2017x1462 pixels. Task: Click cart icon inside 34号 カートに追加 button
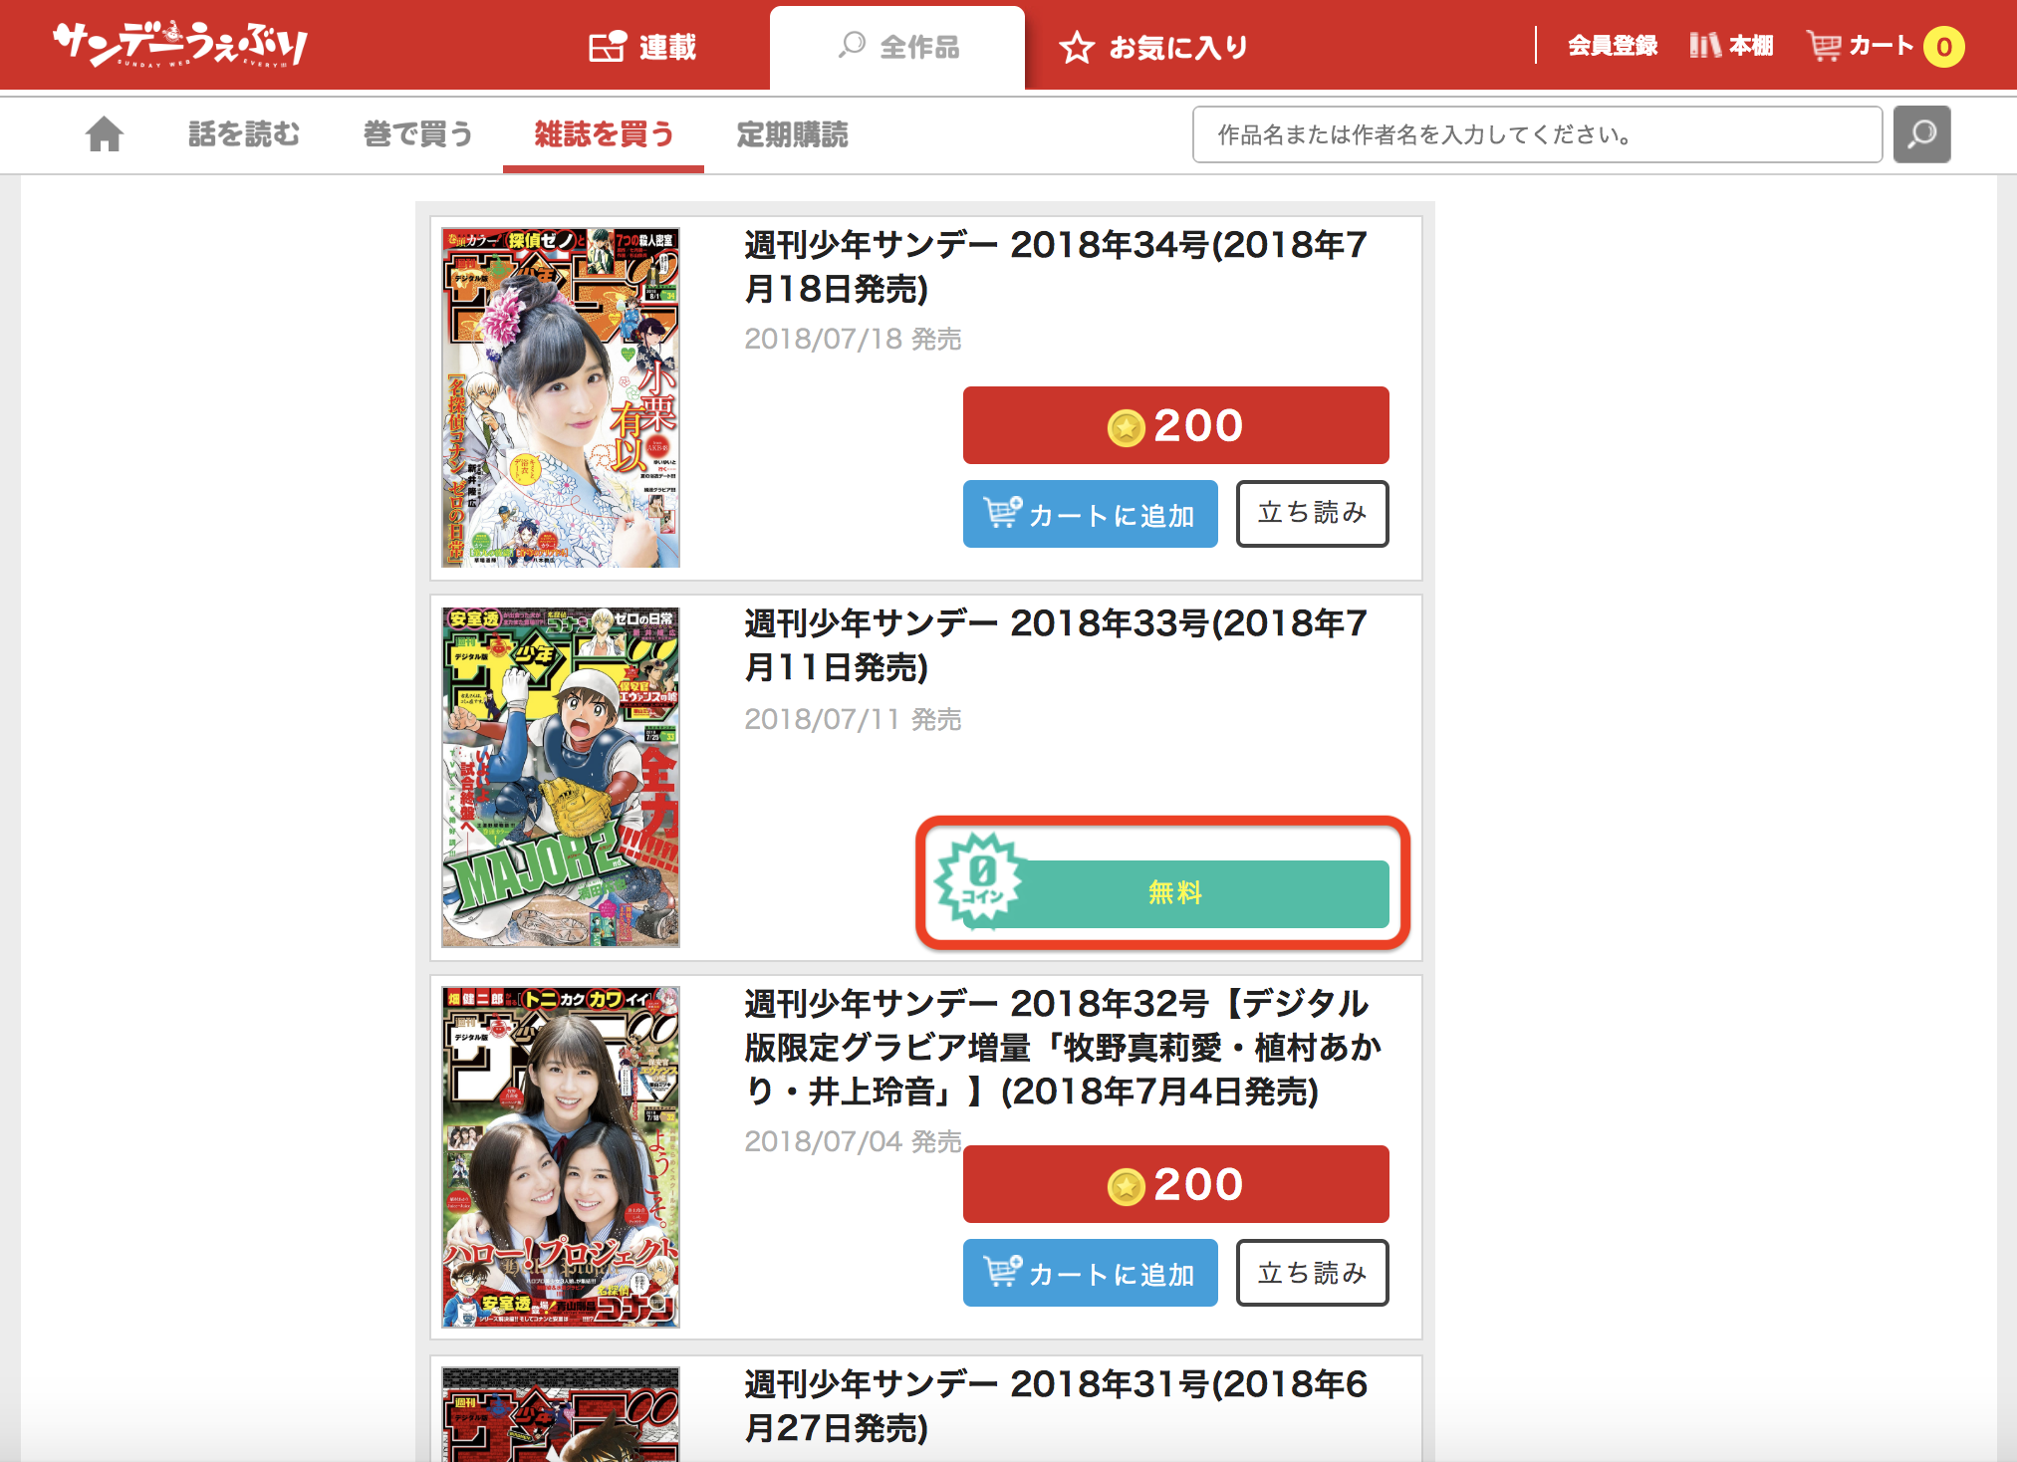coord(1002,512)
